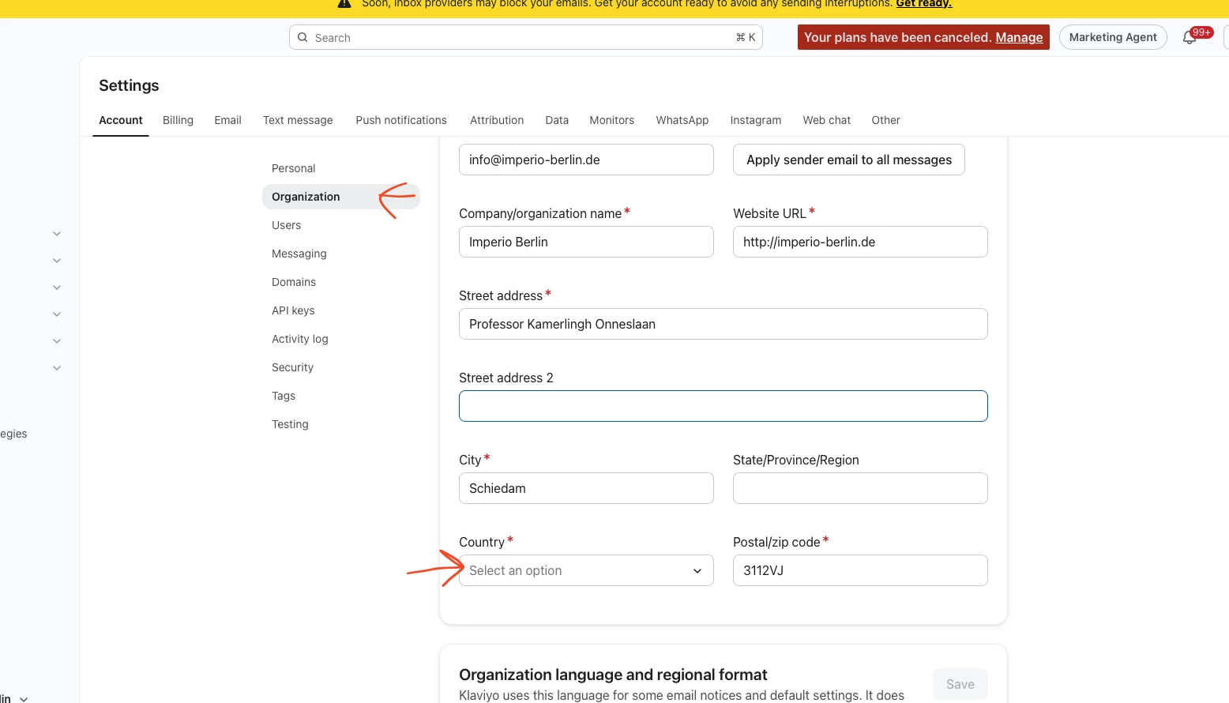The image size is (1229, 703).
Task: Select Organization in the side menu
Action: 341,197
